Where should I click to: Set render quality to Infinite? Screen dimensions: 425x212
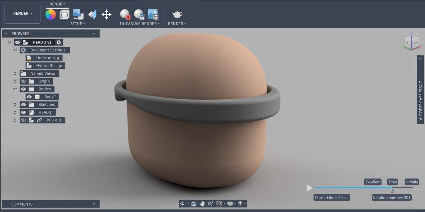(x=412, y=182)
